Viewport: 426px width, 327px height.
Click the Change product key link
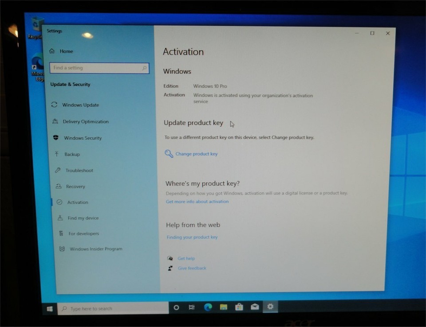pyautogui.click(x=196, y=154)
